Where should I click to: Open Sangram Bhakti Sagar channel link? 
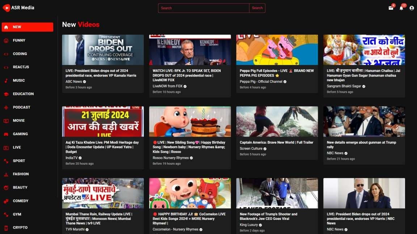(x=344, y=86)
